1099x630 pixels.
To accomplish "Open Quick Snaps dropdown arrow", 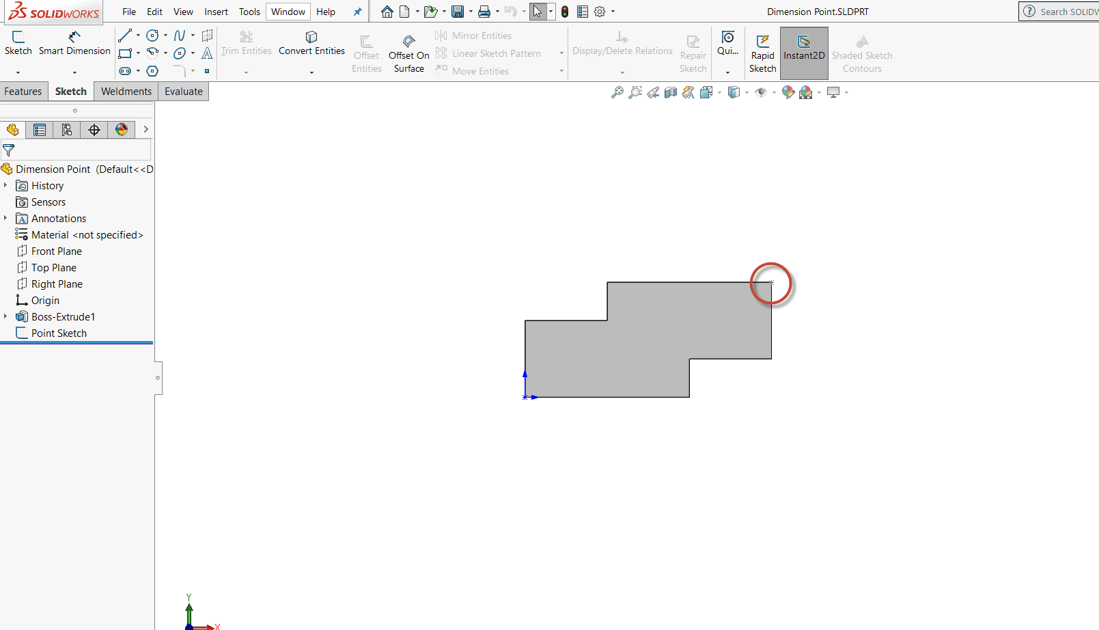I will tap(727, 72).
